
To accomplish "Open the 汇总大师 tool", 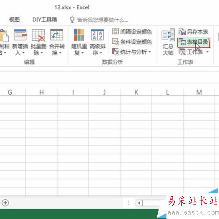I will pos(168,42).
